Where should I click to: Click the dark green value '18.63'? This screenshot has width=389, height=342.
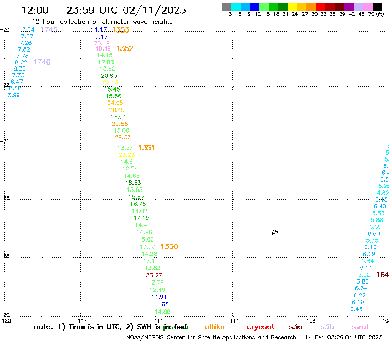[133, 183]
